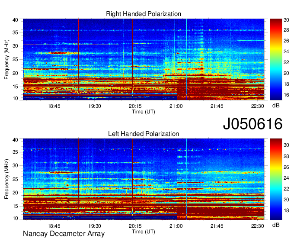Click the "35" frequency tick of the Left Handed plot

click(15, 152)
